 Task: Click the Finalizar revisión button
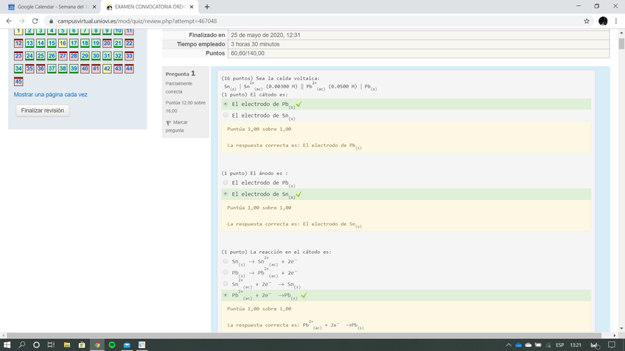(43, 110)
